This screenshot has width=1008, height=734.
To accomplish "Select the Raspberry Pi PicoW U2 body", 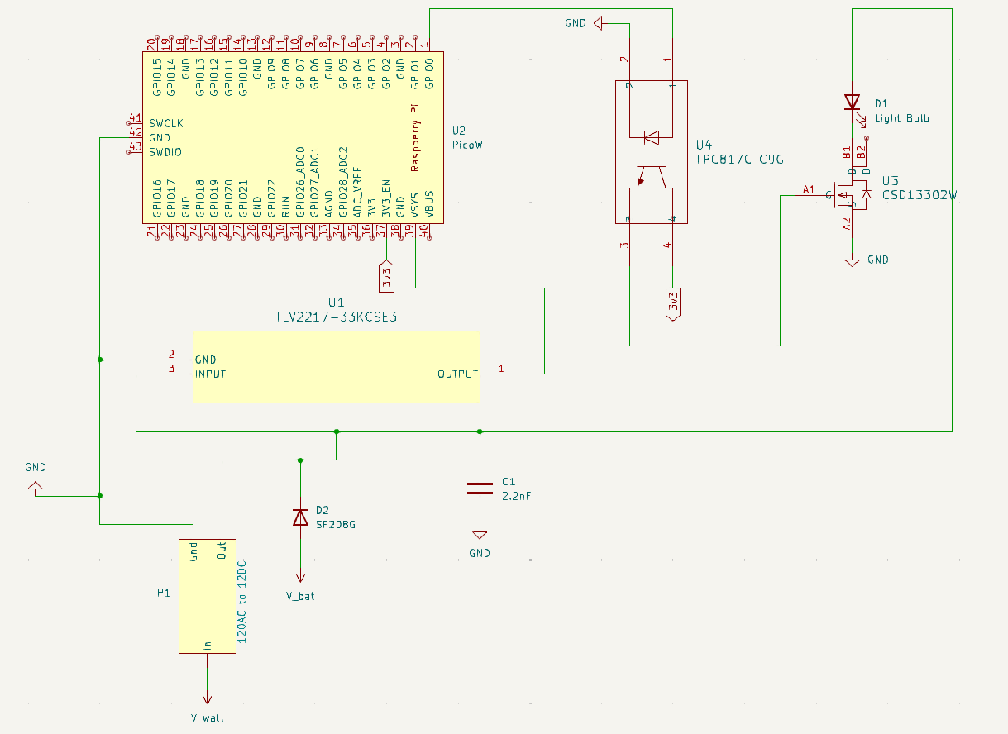I will pyautogui.click(x=292, y=137).
